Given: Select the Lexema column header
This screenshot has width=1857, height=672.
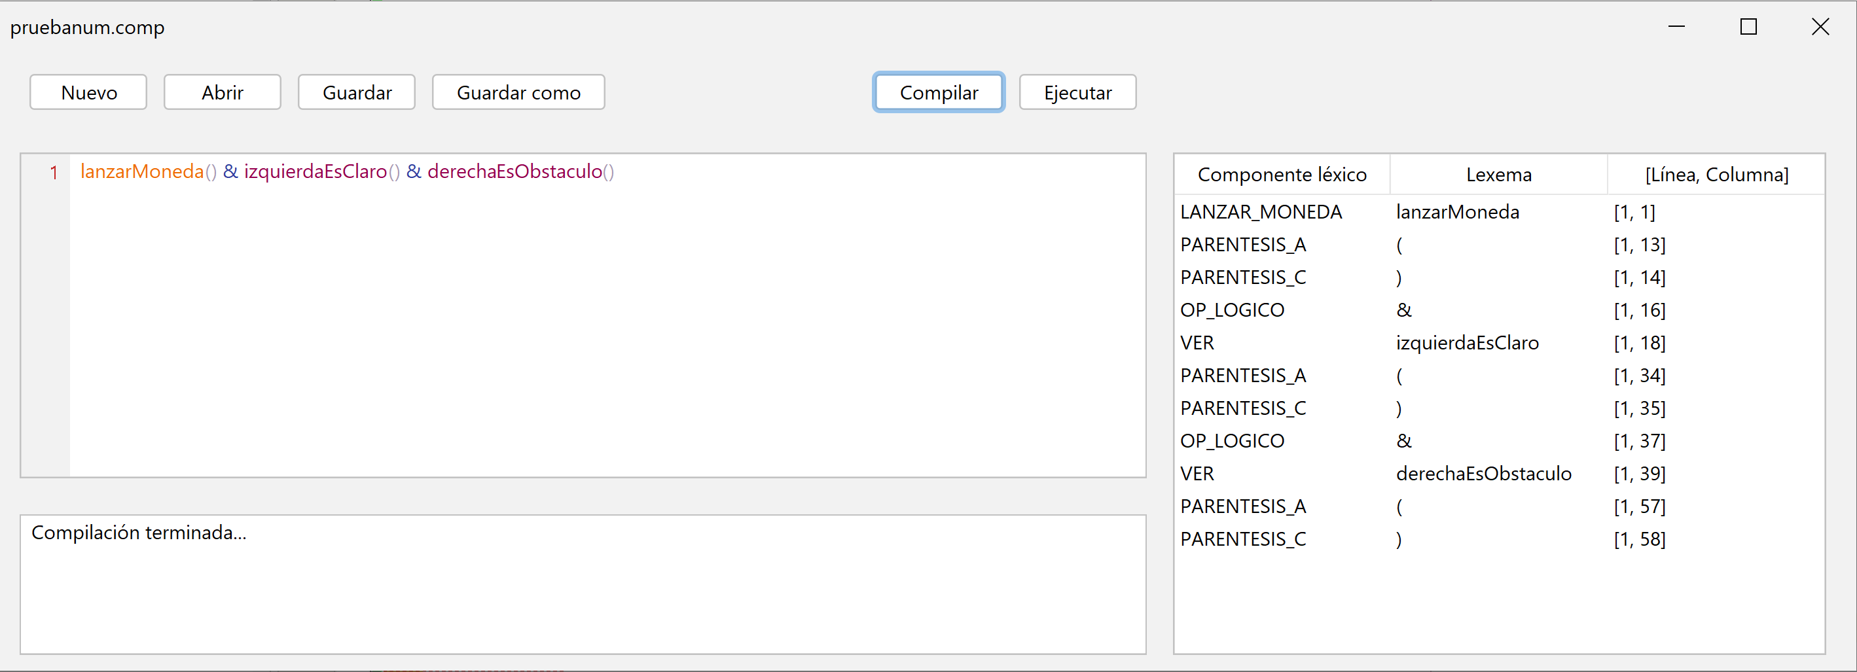Looking at the screenshot, I should pos(1499,174).
